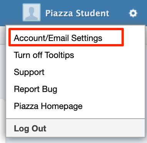Click the user avatar silhouette icon
147x143 pixels.
pyautogui.click(x=32, y=12)
